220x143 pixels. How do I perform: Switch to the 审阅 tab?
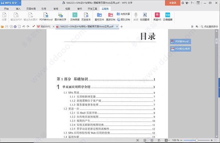click(x=56, y=9)
